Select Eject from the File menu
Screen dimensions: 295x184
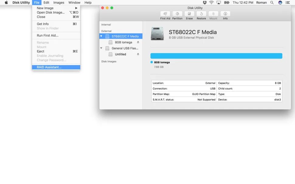[x=56, y=51]
